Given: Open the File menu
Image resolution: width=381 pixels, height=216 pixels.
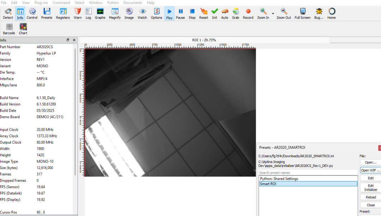Looking at the screenshot, I should 4,3.
